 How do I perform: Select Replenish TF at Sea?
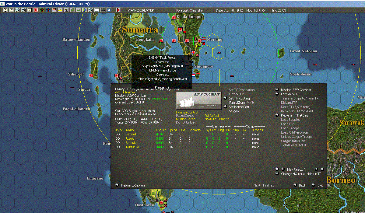click(294, 115)
